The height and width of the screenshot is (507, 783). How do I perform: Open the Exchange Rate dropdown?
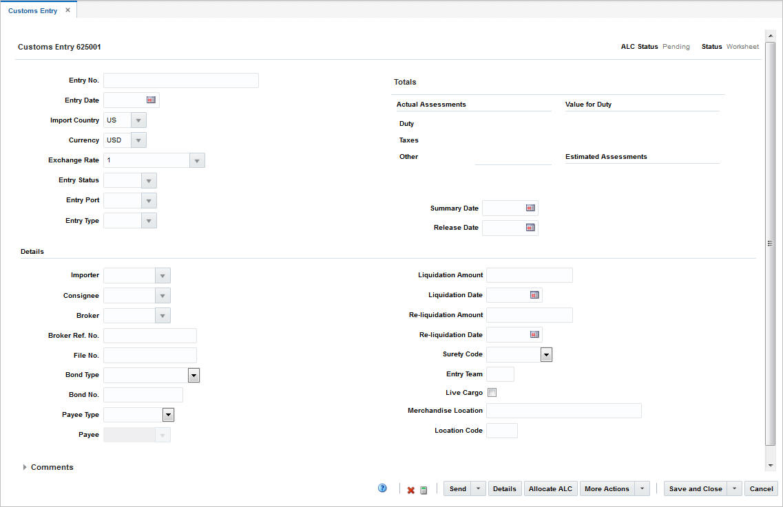coord(197,160)
